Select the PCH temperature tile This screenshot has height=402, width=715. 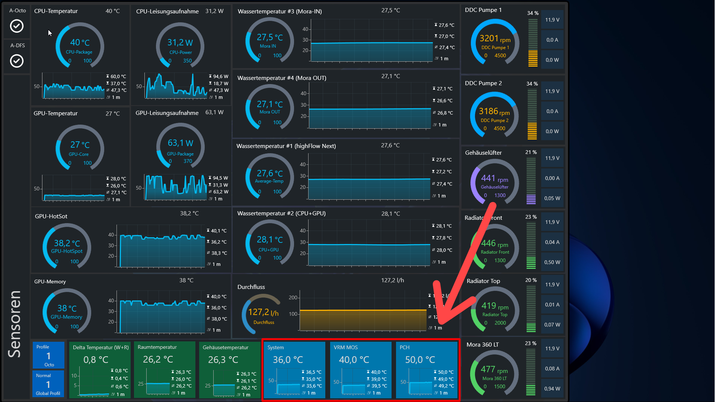427,370
